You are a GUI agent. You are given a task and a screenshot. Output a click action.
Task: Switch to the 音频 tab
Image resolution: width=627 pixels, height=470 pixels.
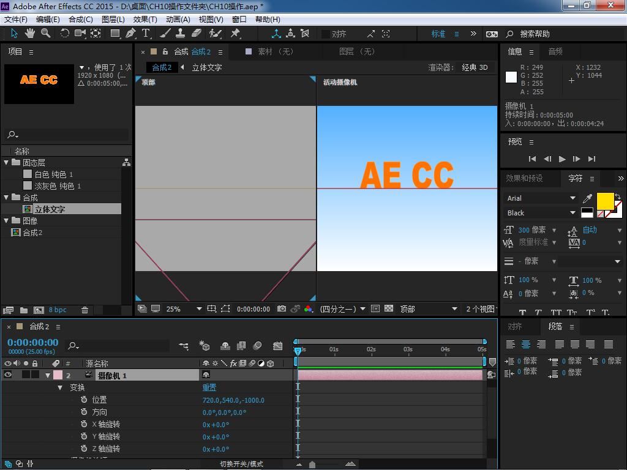[555, 51]
